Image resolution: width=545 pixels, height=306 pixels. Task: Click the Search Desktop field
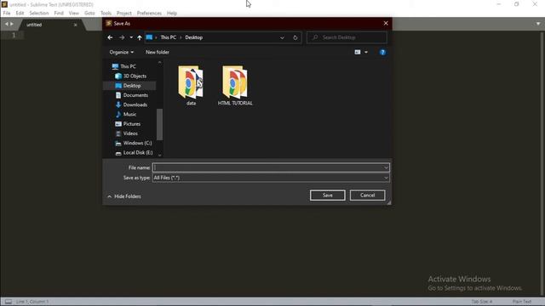click(x=347, y=37)
